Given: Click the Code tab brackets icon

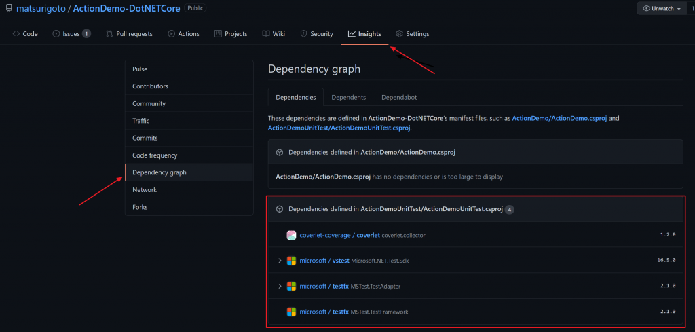Looking at the screenshot, I should coord(16,34).
